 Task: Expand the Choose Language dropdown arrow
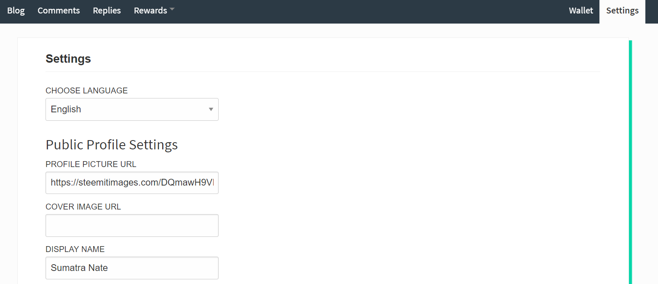[211, 109]
